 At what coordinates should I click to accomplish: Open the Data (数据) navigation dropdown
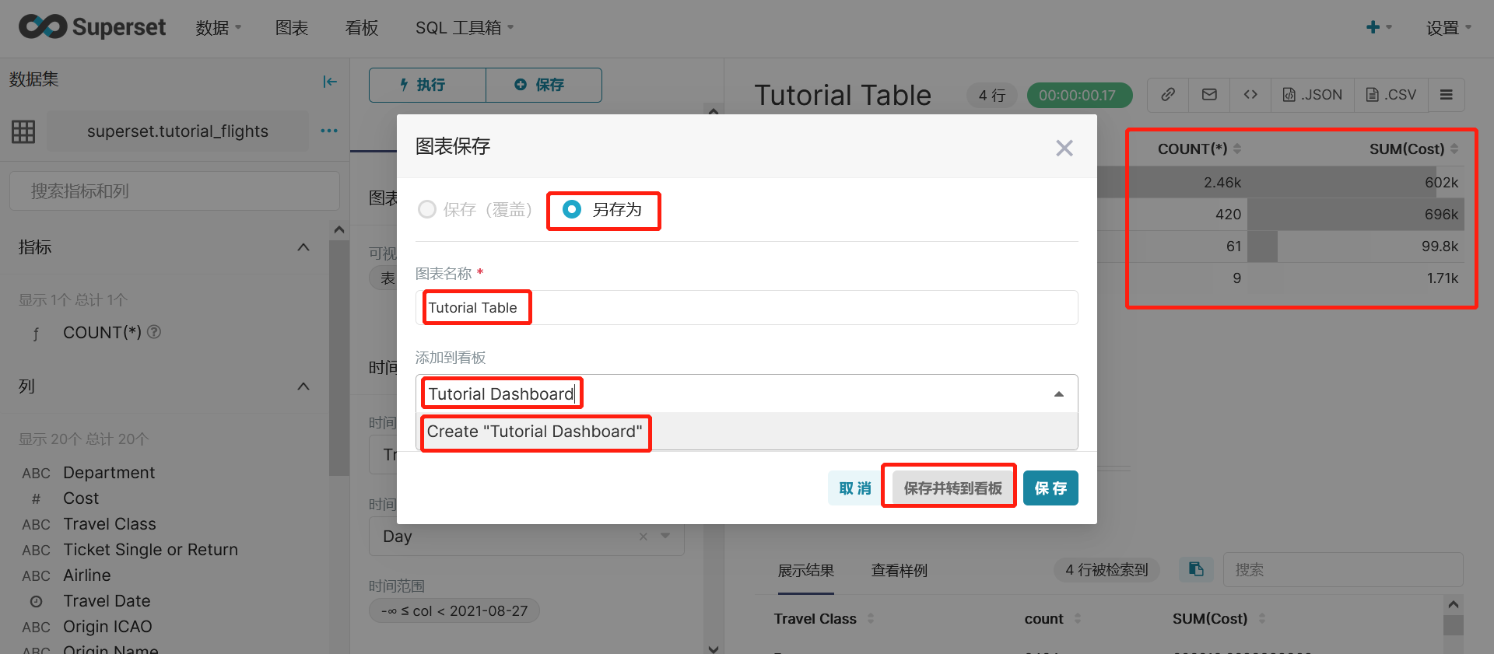(219, 28)
